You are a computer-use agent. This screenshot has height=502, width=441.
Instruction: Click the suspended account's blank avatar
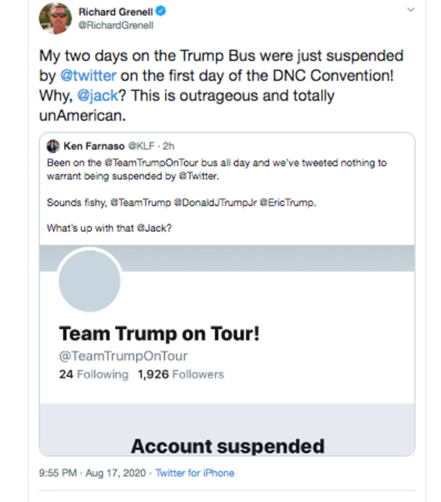89,280
